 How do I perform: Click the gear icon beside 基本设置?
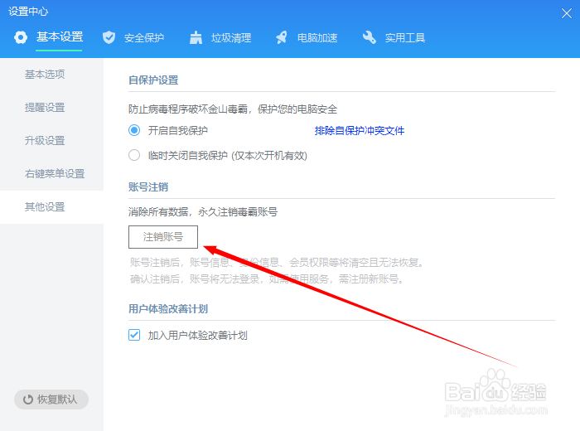21,37
